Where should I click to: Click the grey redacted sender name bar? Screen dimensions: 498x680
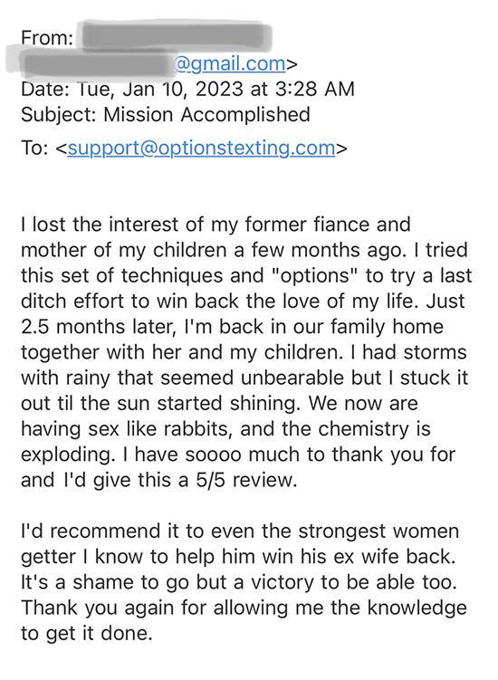(174, 36)
